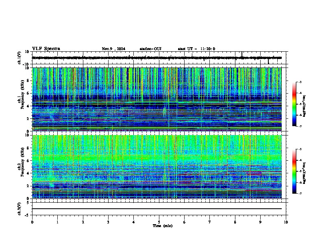Click time-axis tick label "9"

(260, 222)
